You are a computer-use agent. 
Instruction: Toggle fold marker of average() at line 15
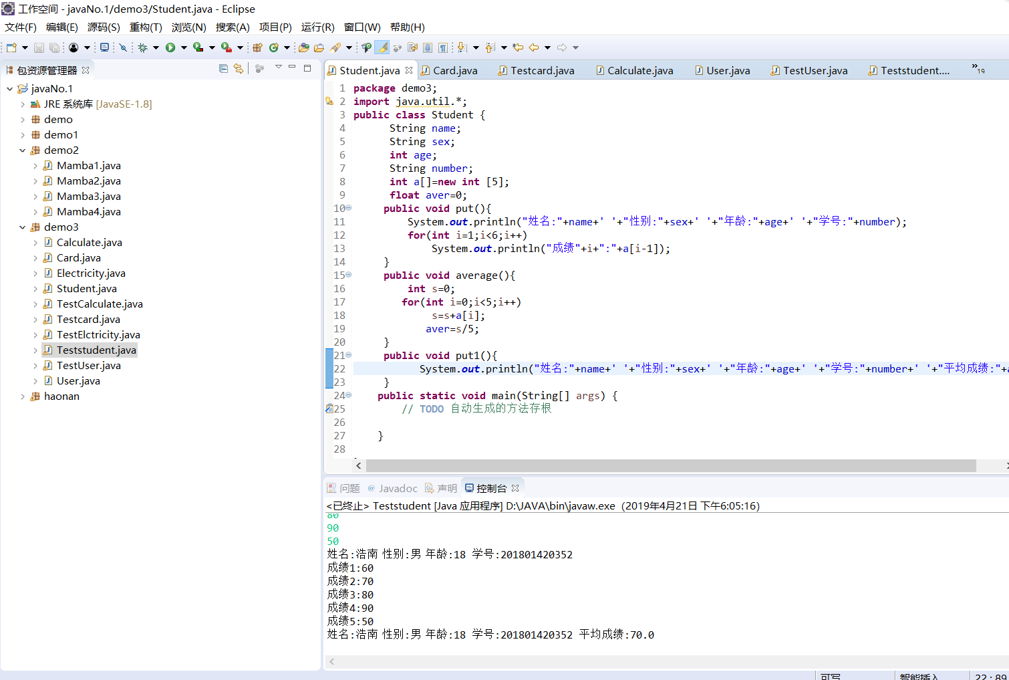pos(348,275)
